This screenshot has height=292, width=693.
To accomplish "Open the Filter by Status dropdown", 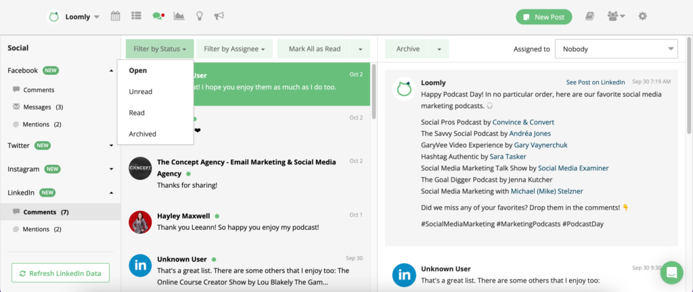I will tap(160, 49).
